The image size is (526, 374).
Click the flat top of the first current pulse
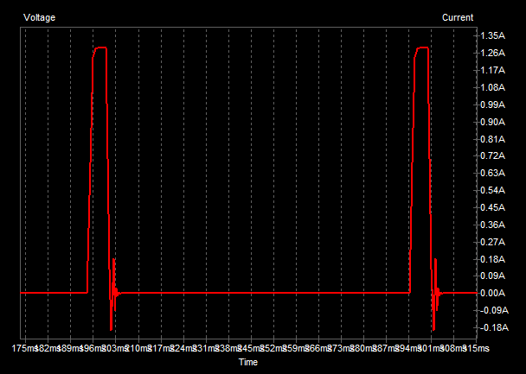101,48
